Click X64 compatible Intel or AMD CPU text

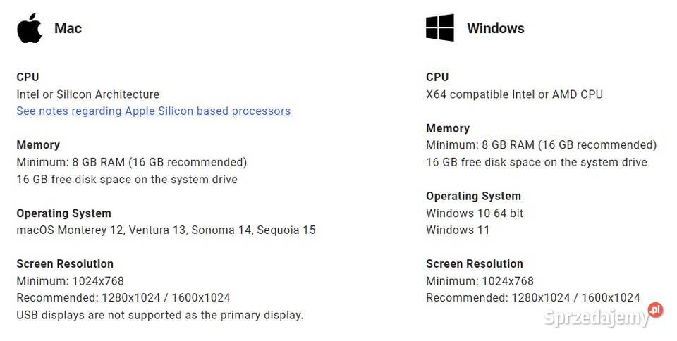point(514,94)
